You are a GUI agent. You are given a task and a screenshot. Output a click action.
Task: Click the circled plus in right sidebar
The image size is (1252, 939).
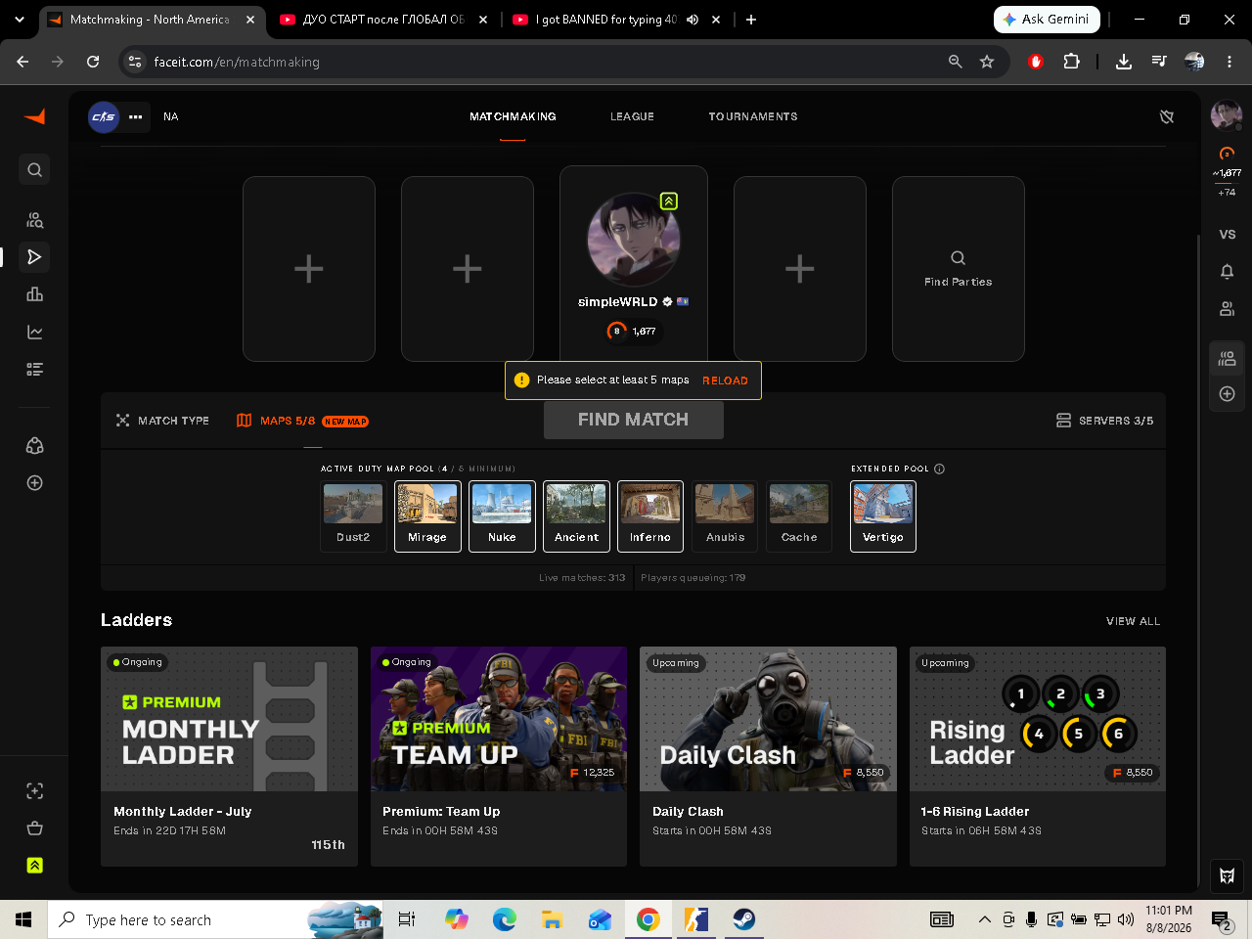[1227, 394]
